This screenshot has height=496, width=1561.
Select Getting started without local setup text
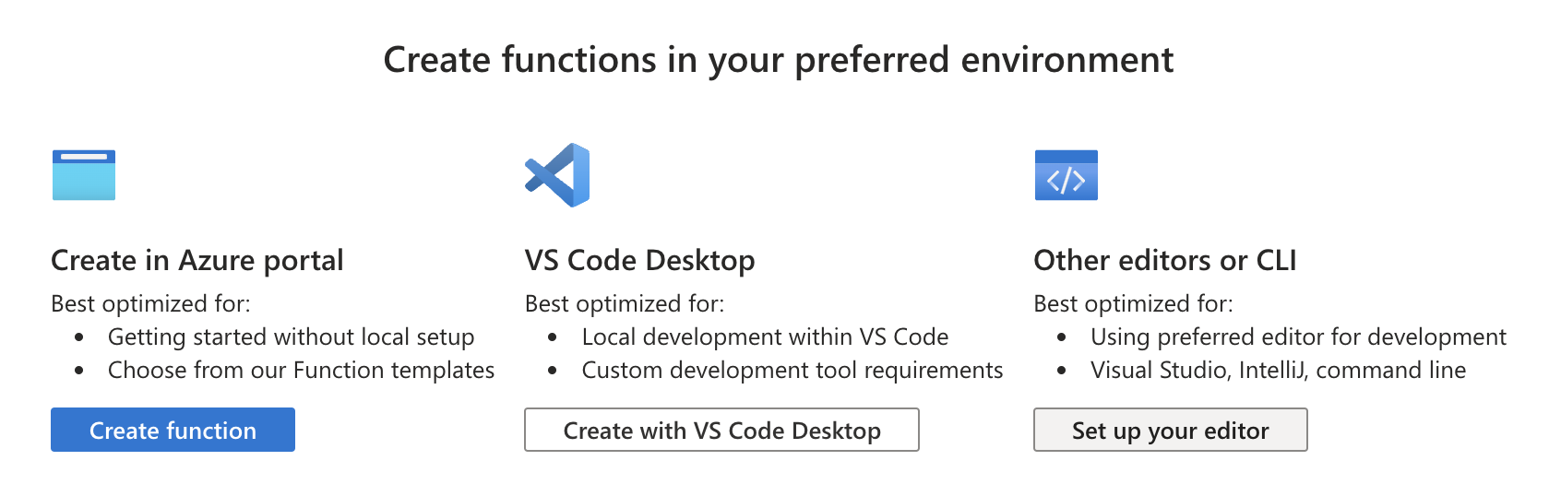pos(291,337)
